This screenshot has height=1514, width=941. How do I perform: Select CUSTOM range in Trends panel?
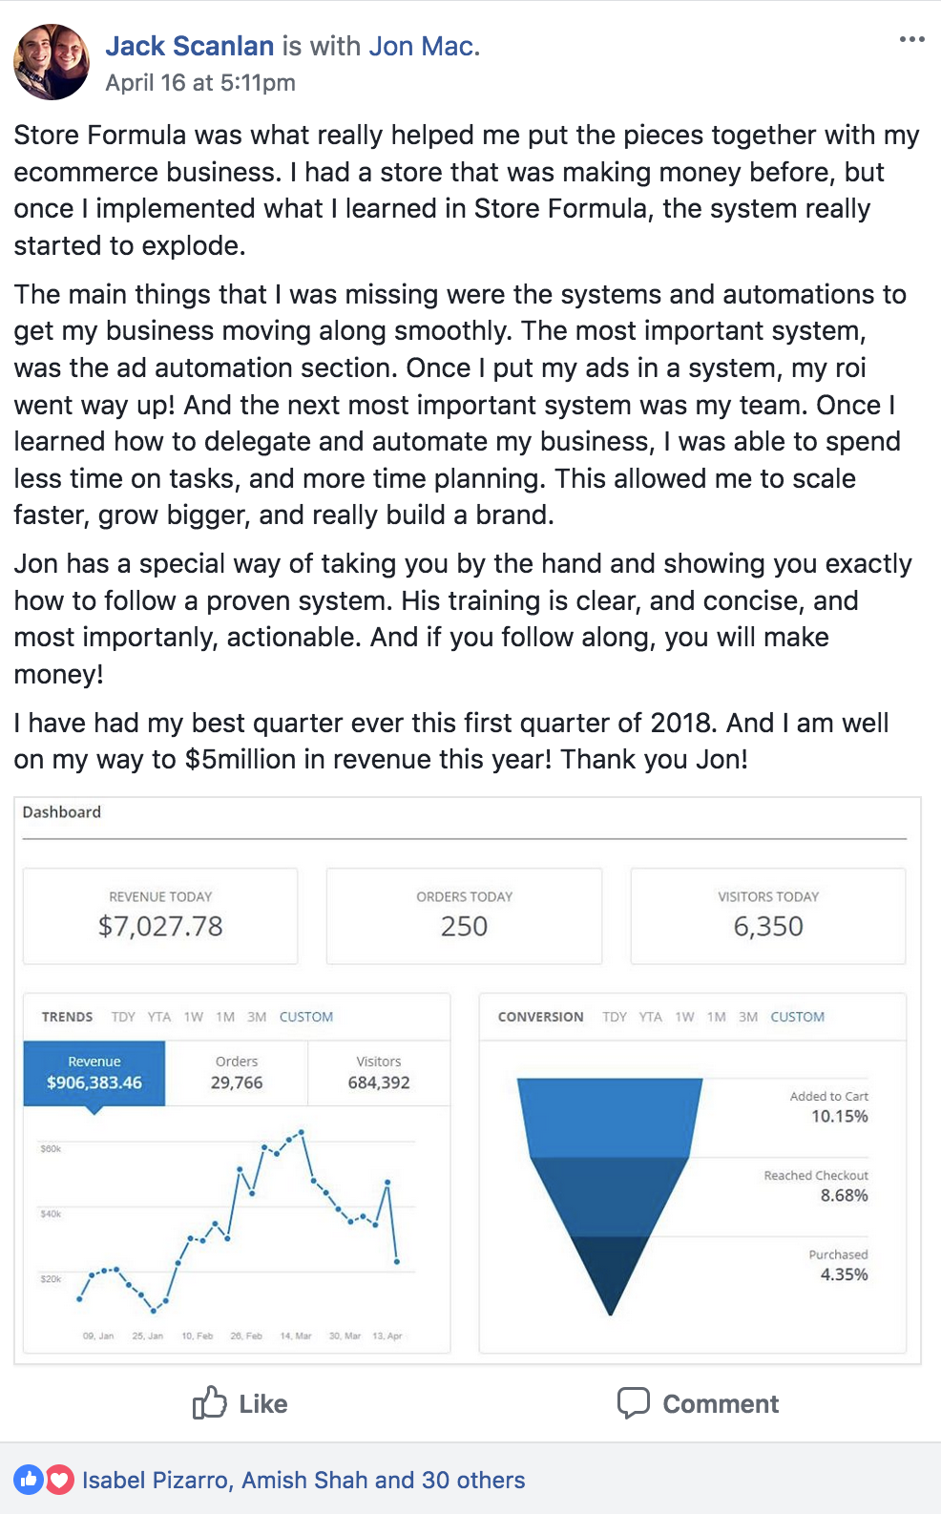tap(306, 1017)
